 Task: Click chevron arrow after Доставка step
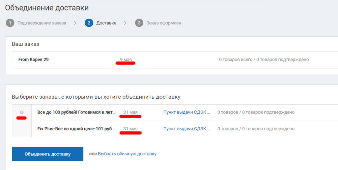[125, 23]
